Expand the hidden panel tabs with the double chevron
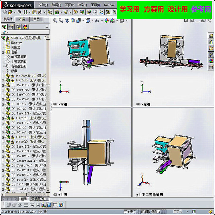Image resolution: width=215 pixels, height=215 pixels. [x=47, y=27]
